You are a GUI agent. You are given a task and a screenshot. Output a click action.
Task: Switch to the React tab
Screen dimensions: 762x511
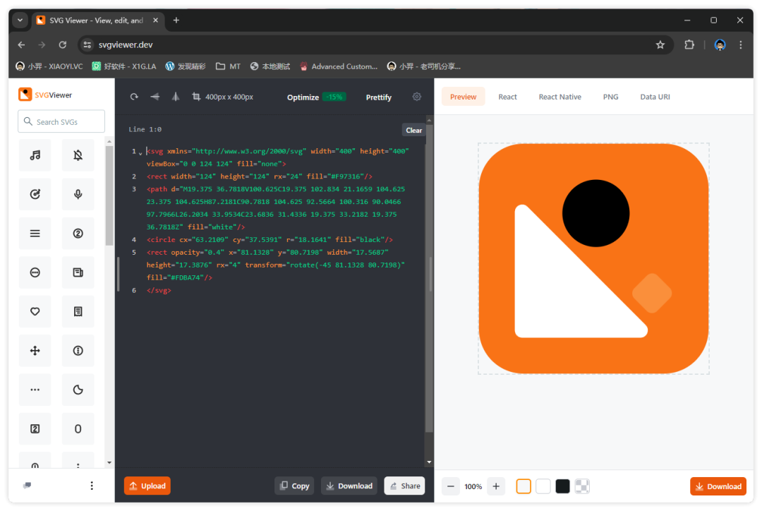coord(507,97)
